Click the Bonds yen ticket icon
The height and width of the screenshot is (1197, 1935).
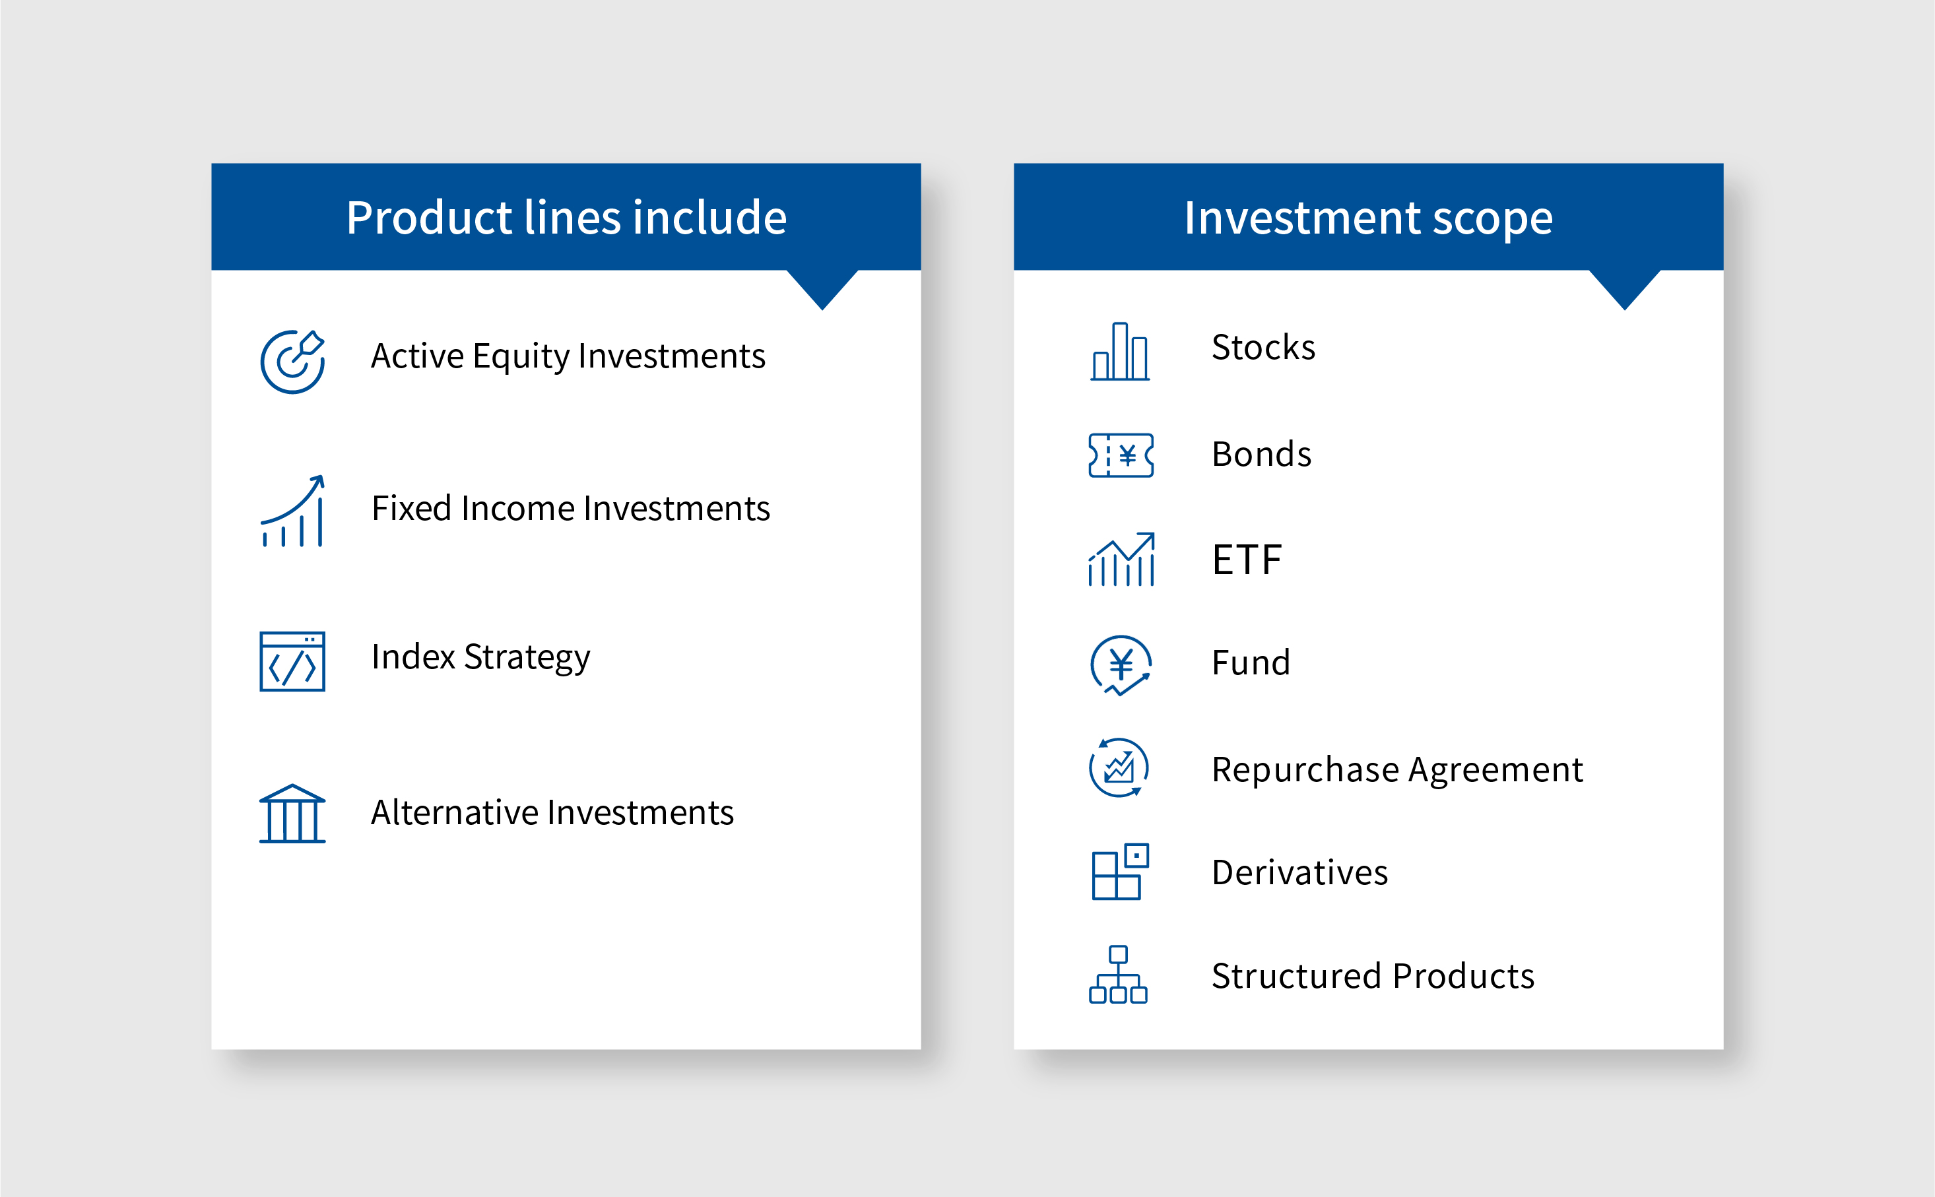(1121, 455)
